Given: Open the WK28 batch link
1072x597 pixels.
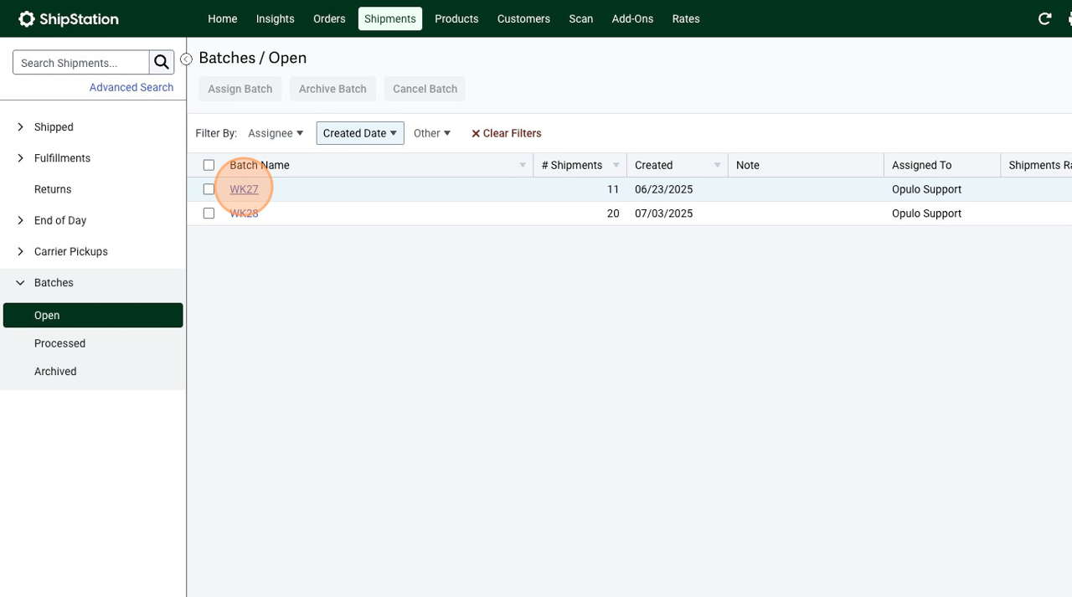Looking at the screenshot, I should tap(244, 214).
